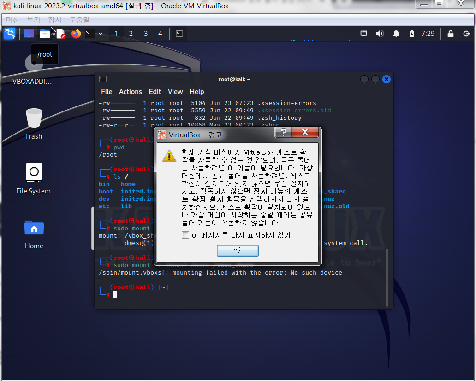Open the VirtualBox 도움말 menu
The width and height of the screenshot is (476, 381).
coord(79,20)
